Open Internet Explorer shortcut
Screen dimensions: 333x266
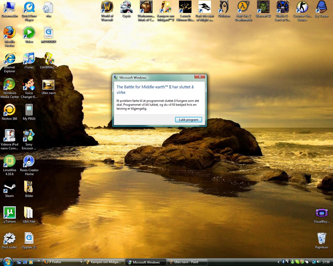pos(10,62)
